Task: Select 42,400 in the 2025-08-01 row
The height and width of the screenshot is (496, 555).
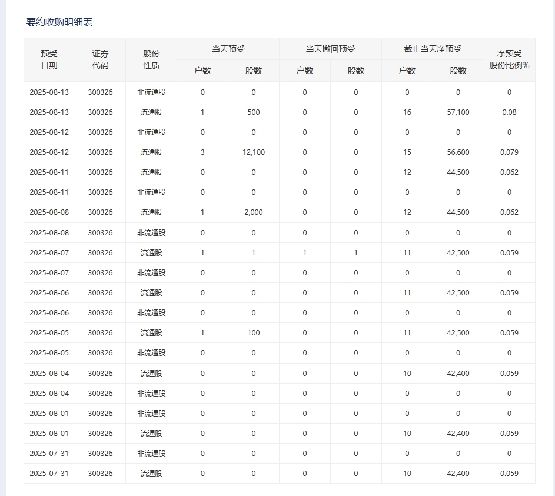Action: (x=458, y=434)
